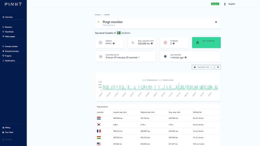Open Branded domains in the sidebar
The width and height of the screenshot is (260, 146).
(11, 51)
